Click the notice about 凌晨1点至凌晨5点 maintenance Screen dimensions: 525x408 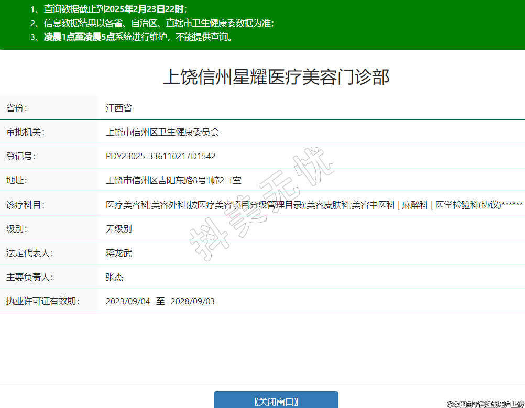click(132, 37)
